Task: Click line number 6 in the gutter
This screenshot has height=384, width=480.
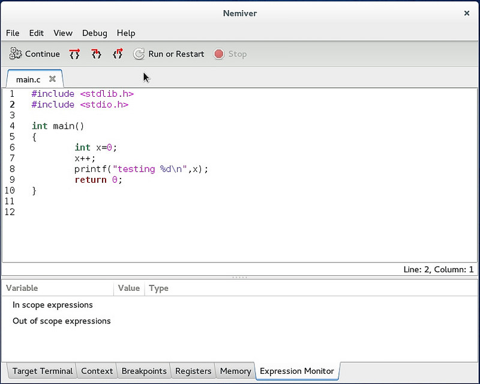Action: pos(12,147)
